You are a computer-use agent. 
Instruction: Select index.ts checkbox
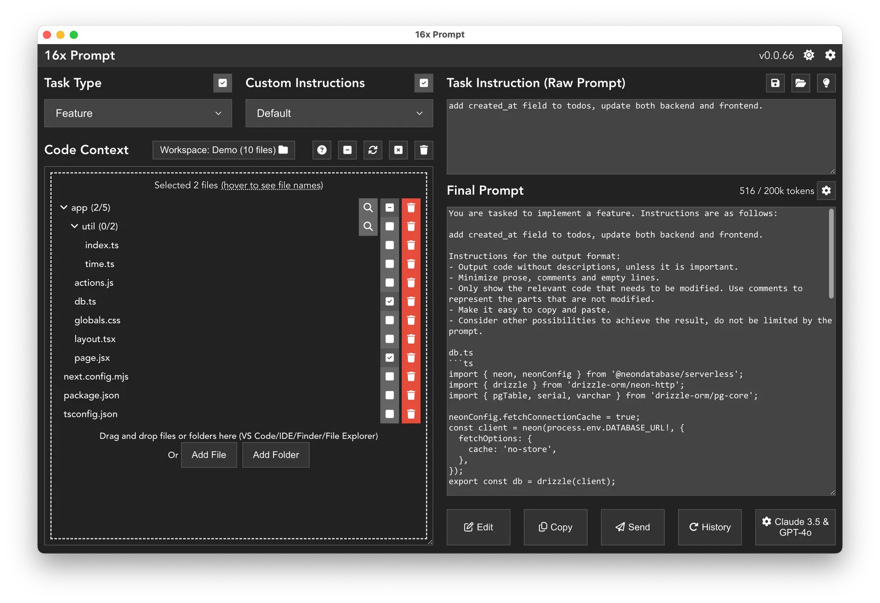pyautogui.click(x=390, y=245)
